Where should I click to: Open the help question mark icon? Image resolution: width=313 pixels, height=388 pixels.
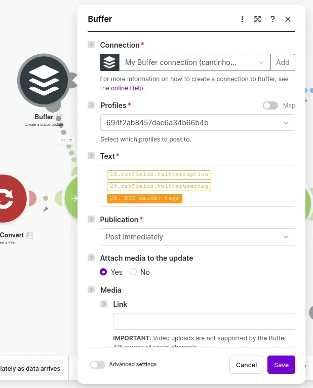coord(272,19)
